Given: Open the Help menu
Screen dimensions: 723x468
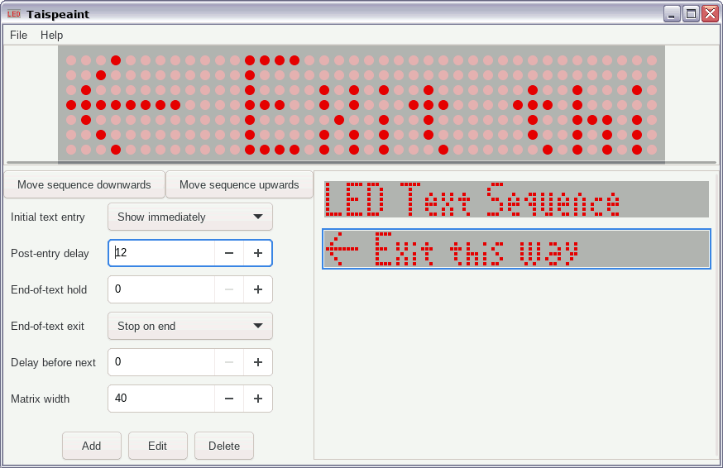Looking at the screenshot, I should pos(51,35).
